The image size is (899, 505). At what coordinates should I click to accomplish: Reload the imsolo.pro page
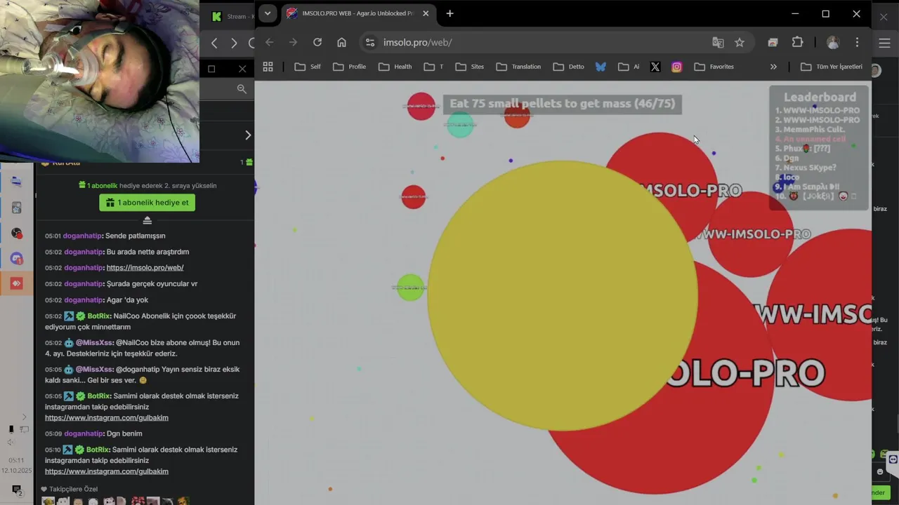click(x=317, y=42)
